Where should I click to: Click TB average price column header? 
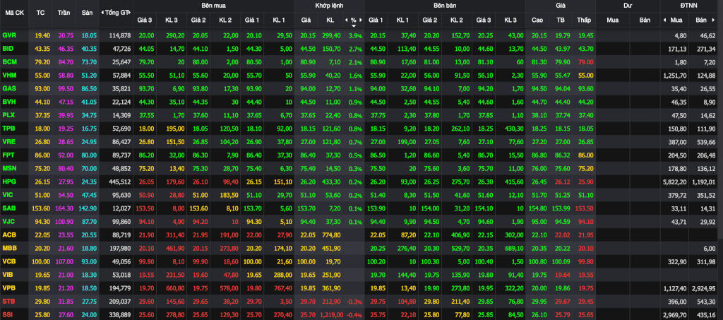pyautogui.click(x=561, y=20)
